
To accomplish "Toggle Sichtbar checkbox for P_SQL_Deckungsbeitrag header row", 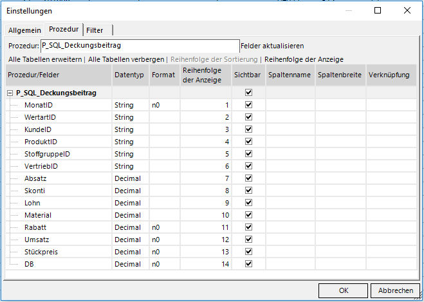I will click(x=248, y=93).
